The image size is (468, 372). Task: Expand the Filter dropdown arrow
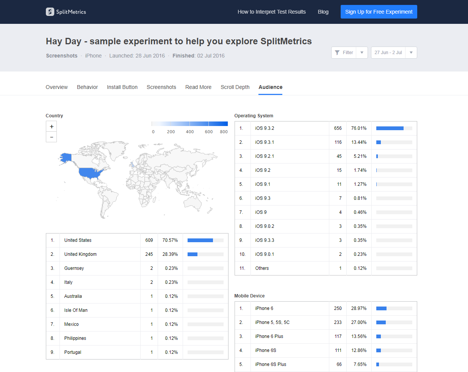coord(362,53)
